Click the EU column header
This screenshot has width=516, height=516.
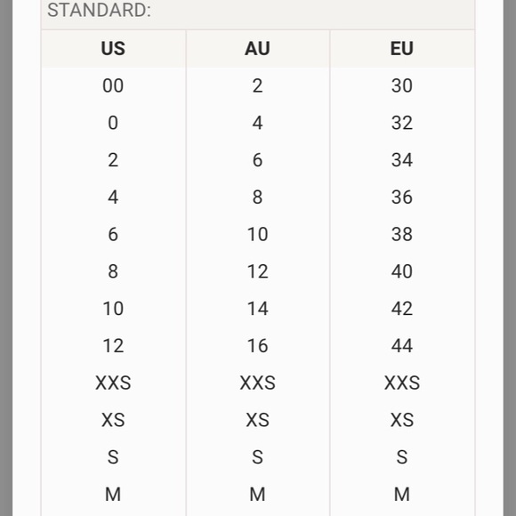(x=402, y=48)
